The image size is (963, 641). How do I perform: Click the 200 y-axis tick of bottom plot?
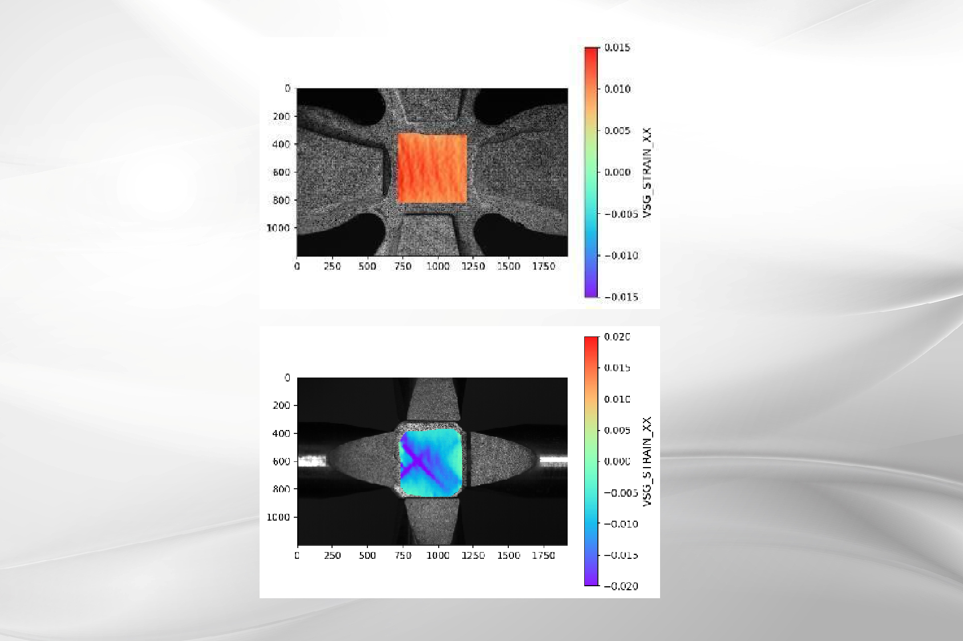282,405
